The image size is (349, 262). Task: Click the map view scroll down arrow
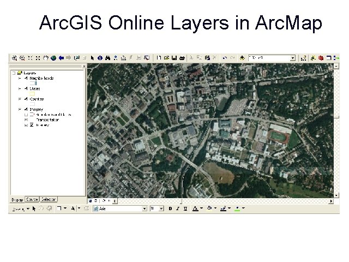(x=336, y=195)
